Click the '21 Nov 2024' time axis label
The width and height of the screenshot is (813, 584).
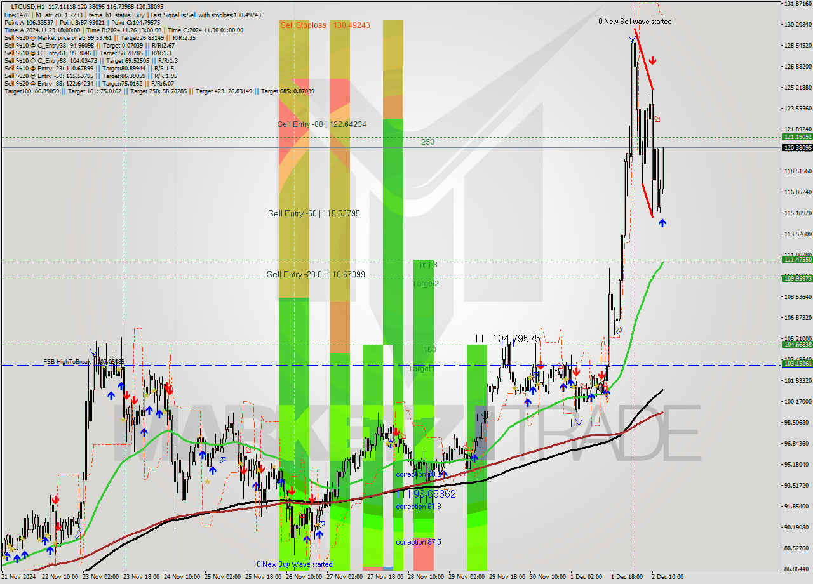(x=19, y=577)
